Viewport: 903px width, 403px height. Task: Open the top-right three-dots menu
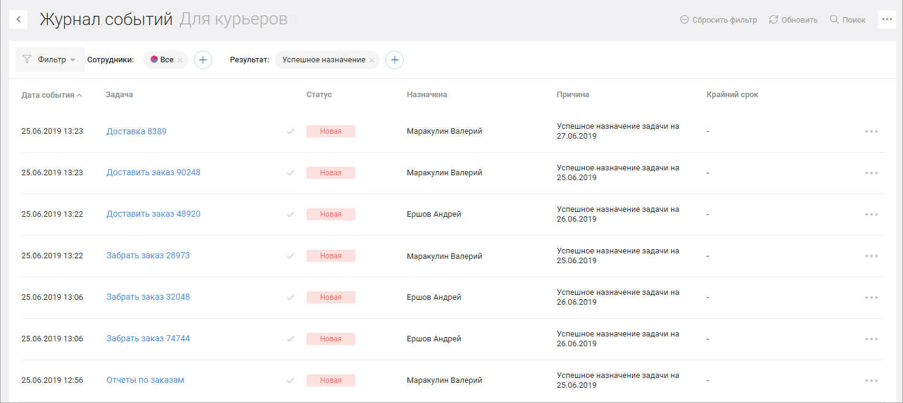pyautogui.click(x=886, y=20)
